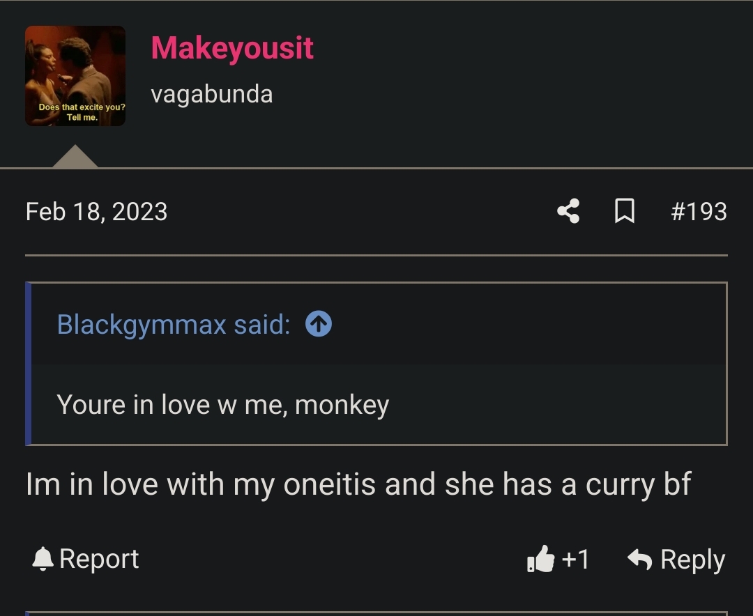Open the Makeyousit username profile link
753x616 pixels.
click(232, 48)
